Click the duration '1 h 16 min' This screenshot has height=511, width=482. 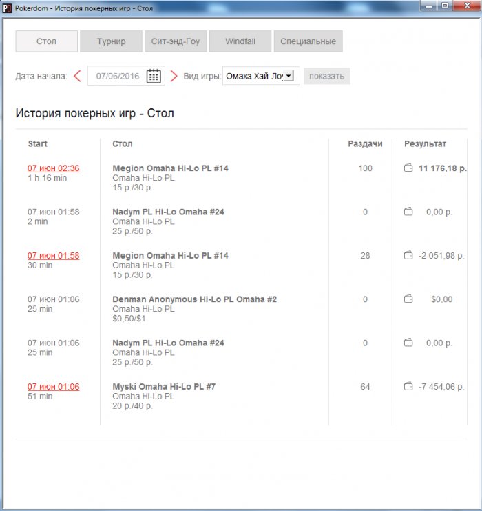[x=48, y=178]
